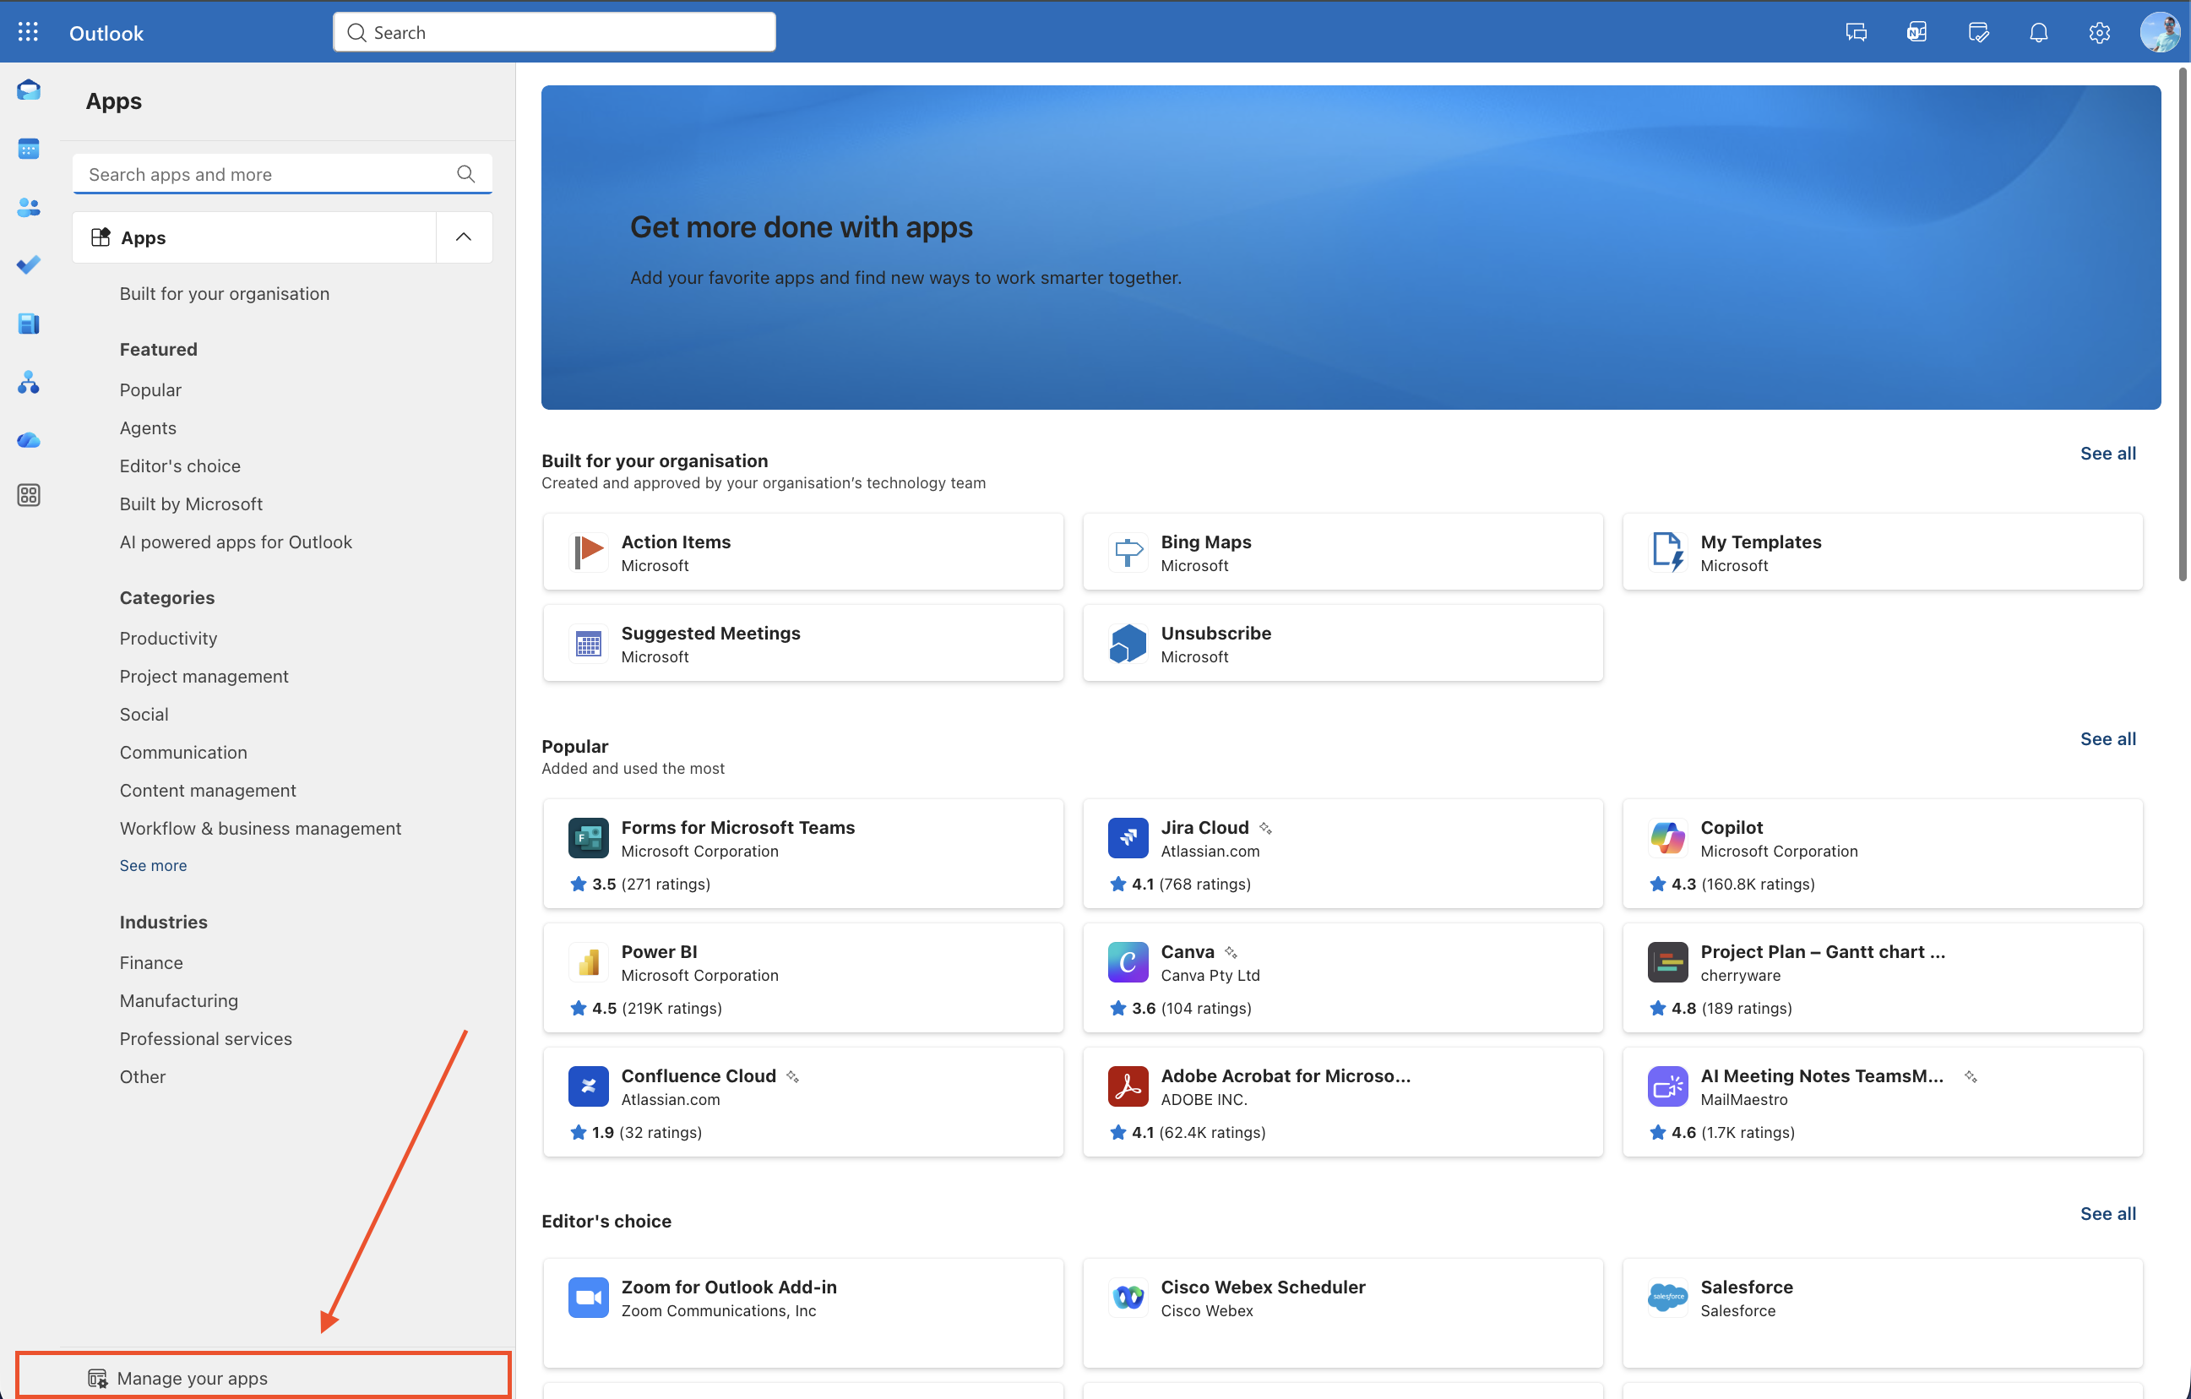Open To Do checkmark icon
The width and height of the screenshot is (2191, 1399).
pyautogui.click(x=28, y=265)
